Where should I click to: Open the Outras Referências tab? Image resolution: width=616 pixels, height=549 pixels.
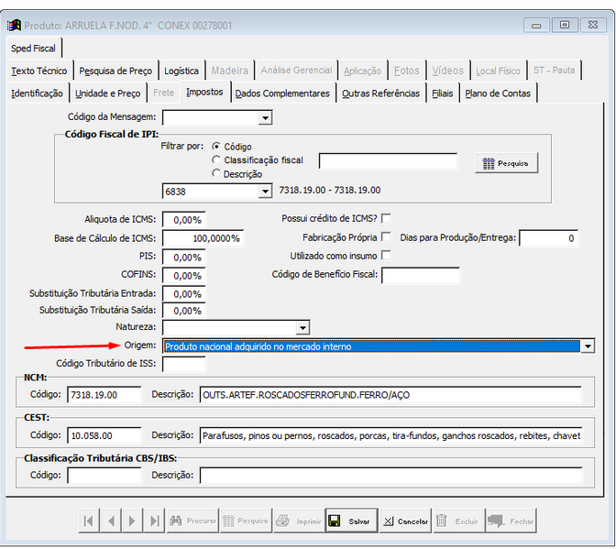point(380,93)
